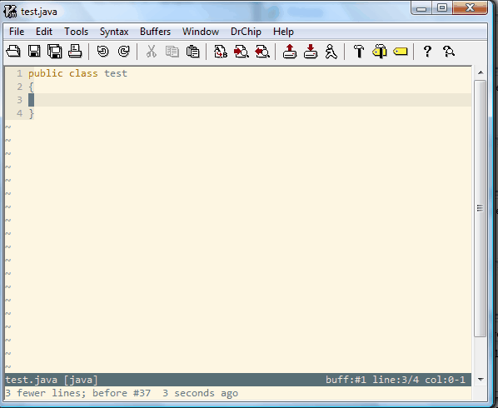
Task: Click the Save All files icon
Action: click(x=55, y=51)
